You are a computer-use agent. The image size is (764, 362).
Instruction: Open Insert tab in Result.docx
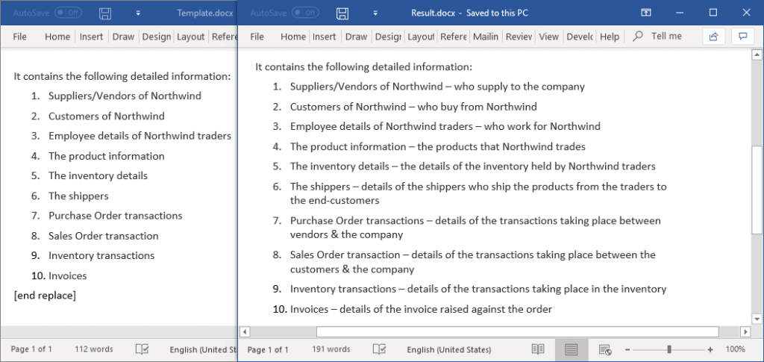pos(325,37)
